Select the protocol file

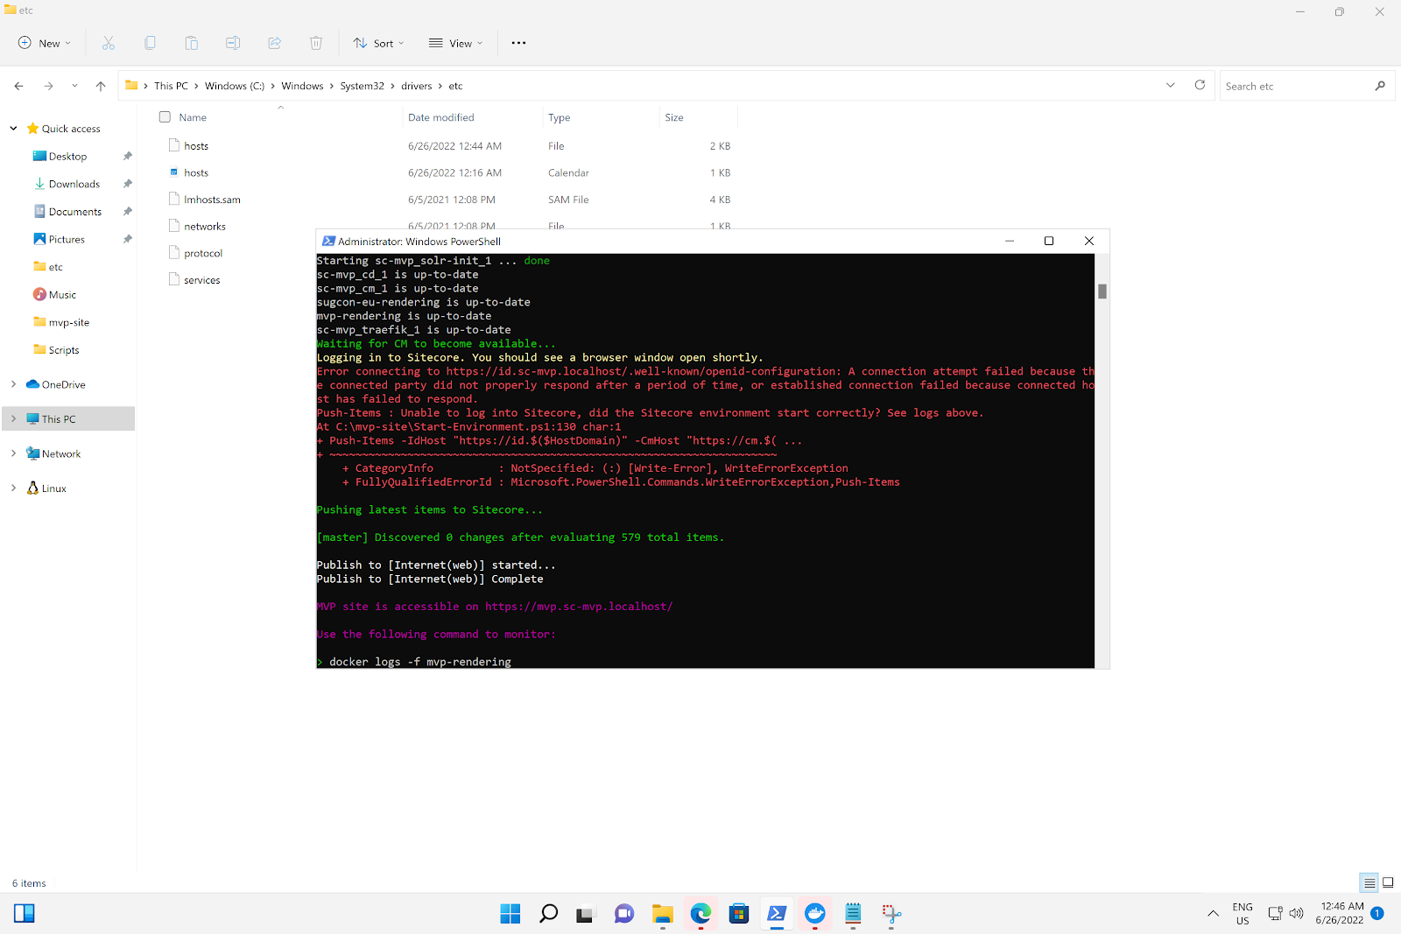[203, 253]
